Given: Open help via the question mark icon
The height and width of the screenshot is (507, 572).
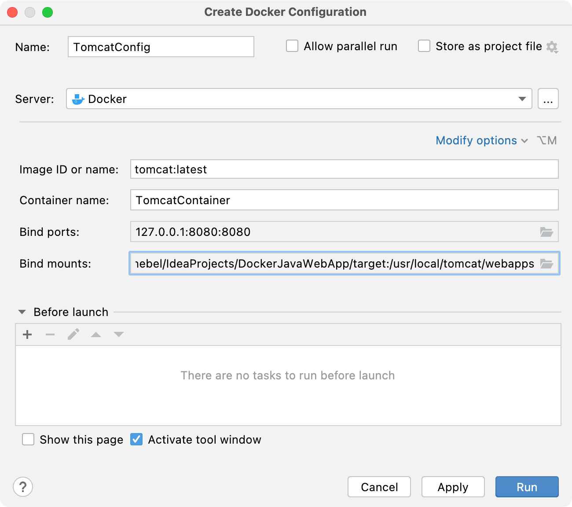Looking at the screenshot, I should [x=23, y=487].
